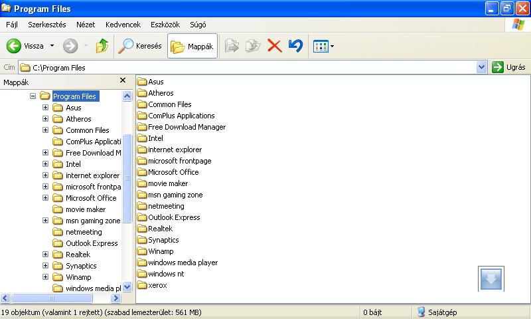Click the Ugrás go button

(508, 67)
